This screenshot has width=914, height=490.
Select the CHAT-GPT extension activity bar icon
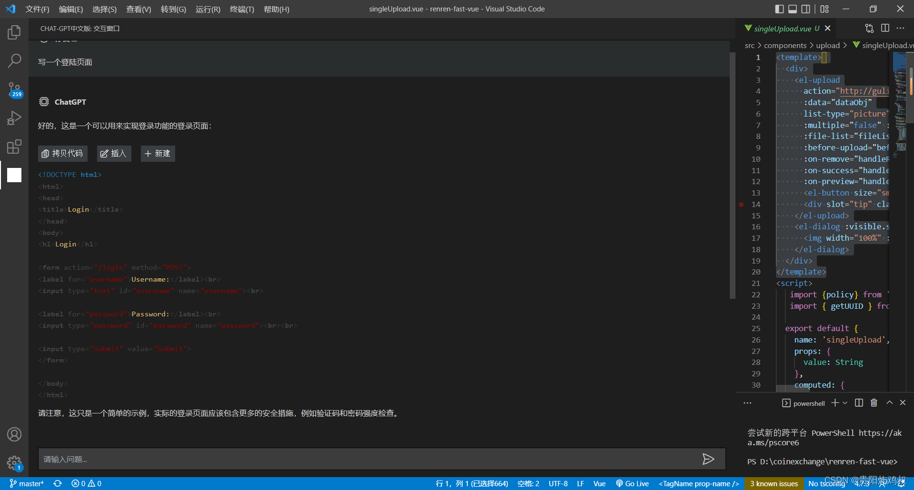(x=14, y=175)
